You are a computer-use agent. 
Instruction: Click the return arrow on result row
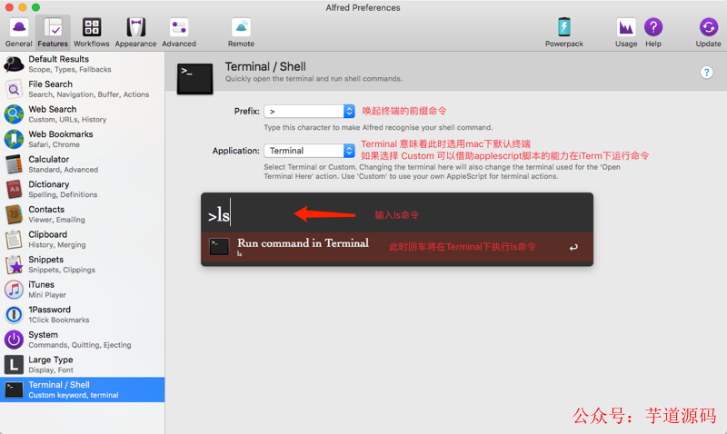(x=573, y=247)
